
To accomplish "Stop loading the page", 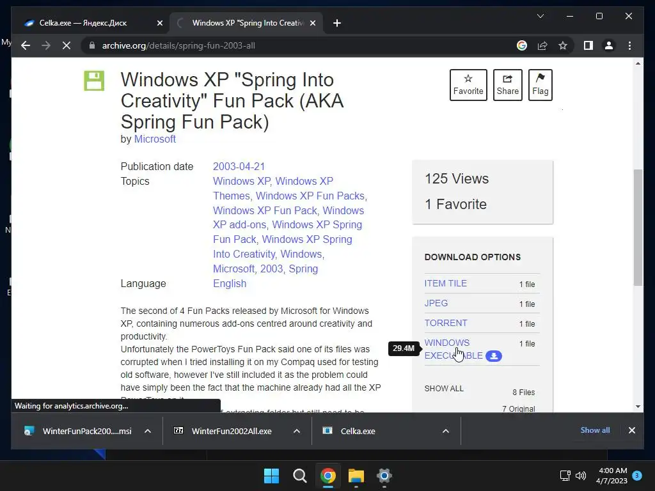I will (67, 45).
